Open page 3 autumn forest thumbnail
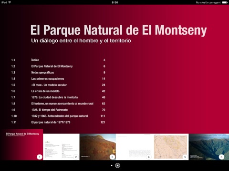 pyautogui.click(x=98, y=147)
